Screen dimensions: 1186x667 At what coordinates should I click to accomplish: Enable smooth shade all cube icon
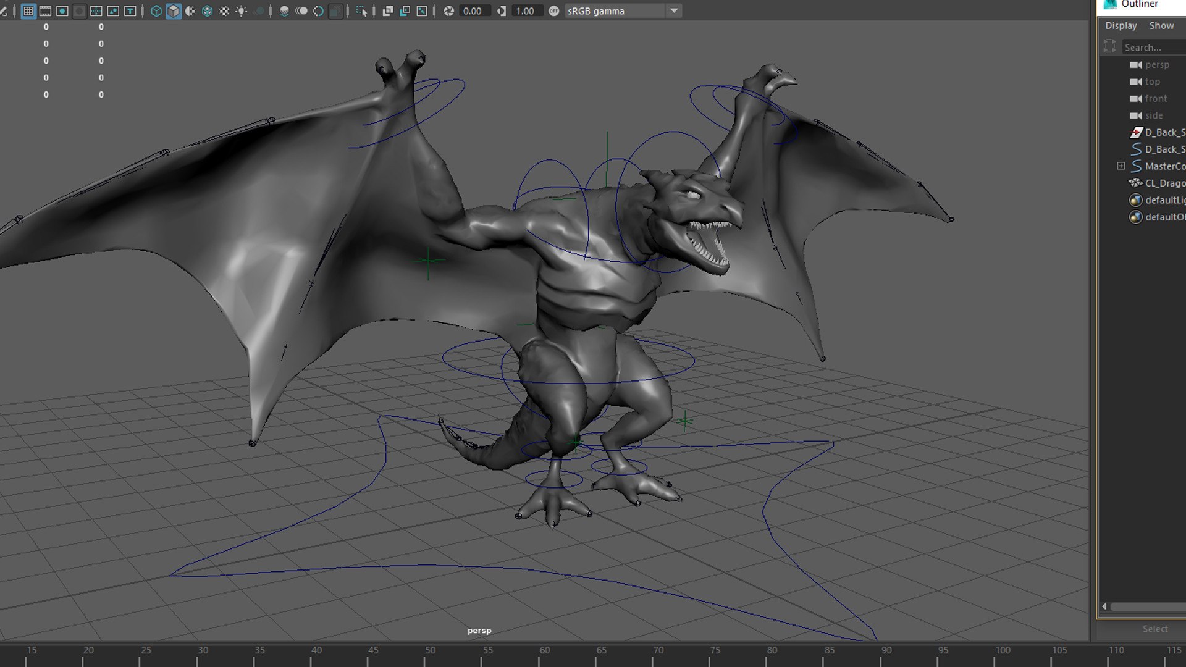pyautogui.click(x=174, y=11)
